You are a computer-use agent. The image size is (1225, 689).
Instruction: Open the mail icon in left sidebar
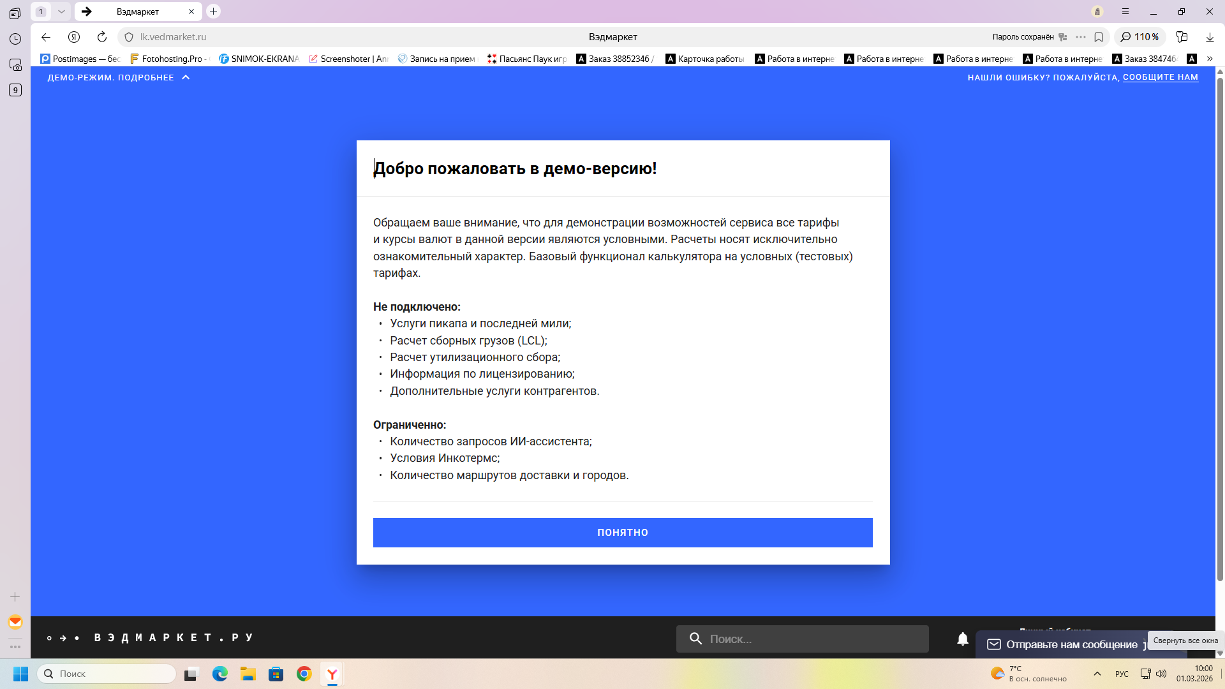pyautogui.click(x=15, y=621)
